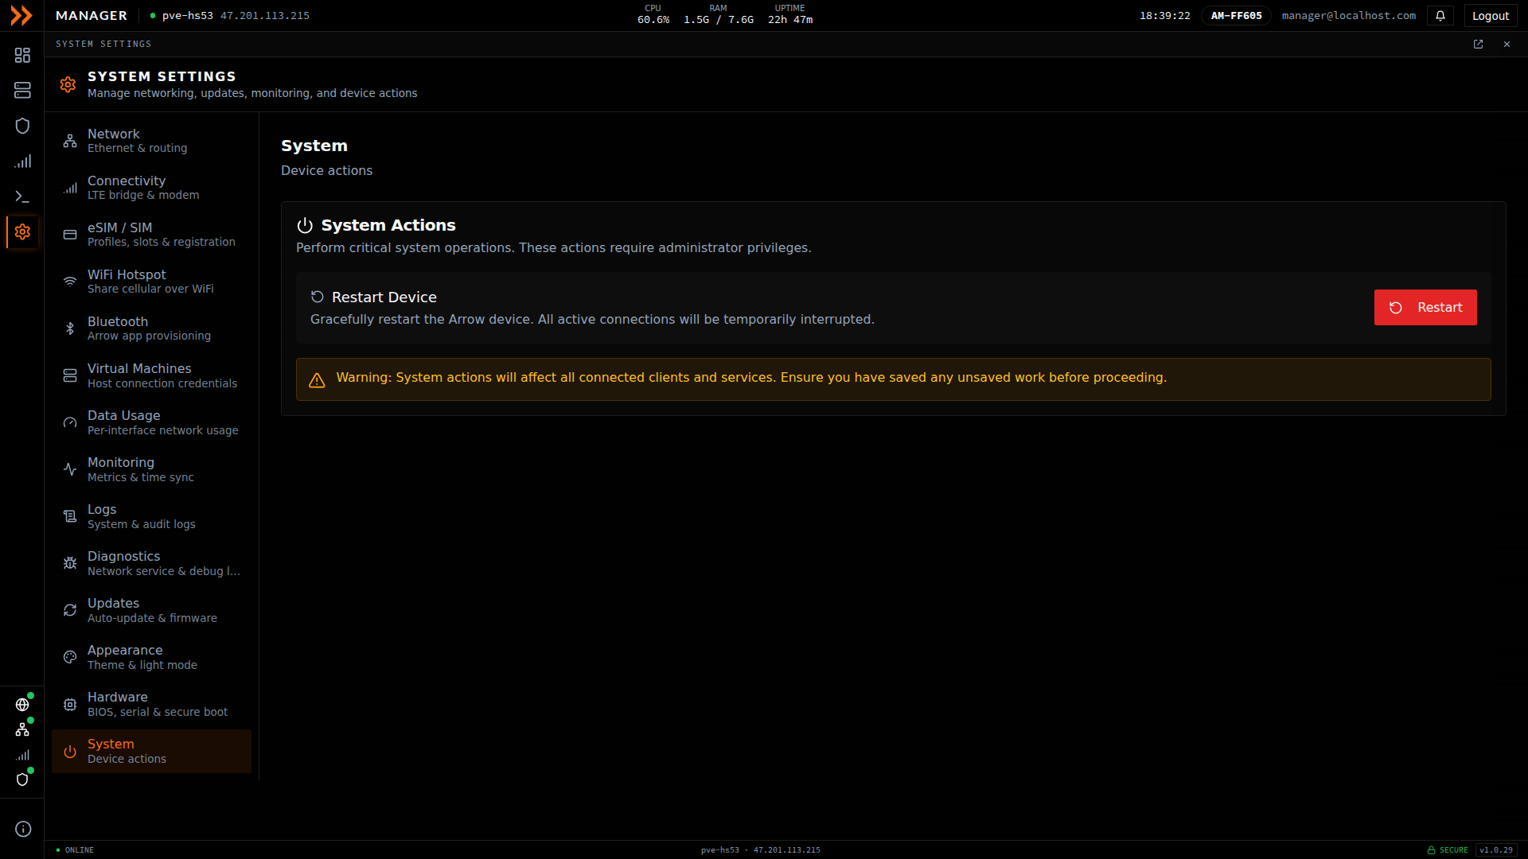Open Logs section
The width and height of the screenshot is (1528, 859).
pyautogui.click(x=151, y=516)
